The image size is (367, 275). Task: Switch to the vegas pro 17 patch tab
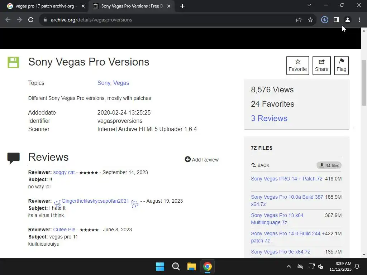click(x=44, y=6)
